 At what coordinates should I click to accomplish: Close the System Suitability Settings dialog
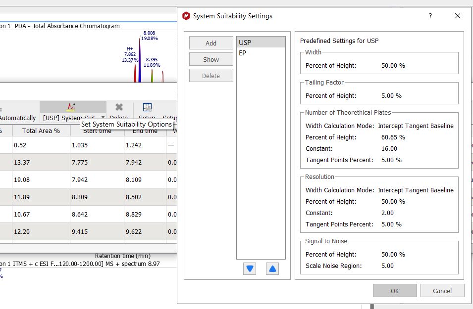click(x=457, y=16)
